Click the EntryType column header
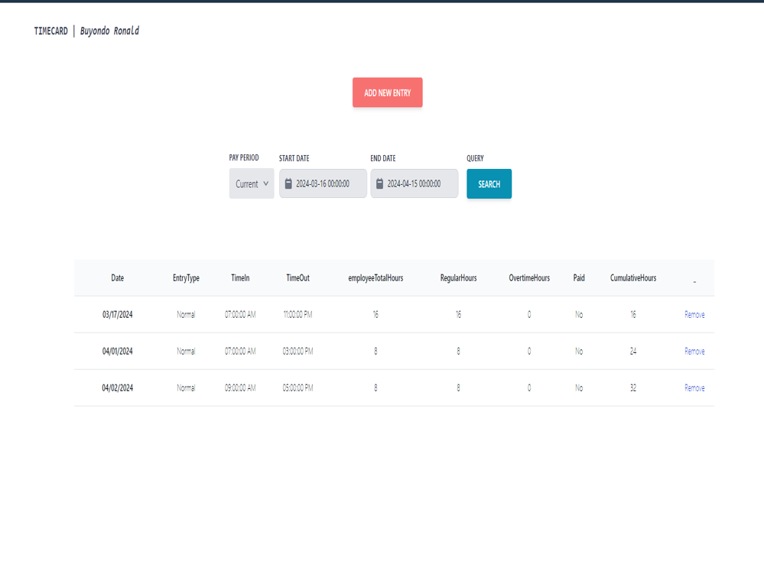 point(184,278)
